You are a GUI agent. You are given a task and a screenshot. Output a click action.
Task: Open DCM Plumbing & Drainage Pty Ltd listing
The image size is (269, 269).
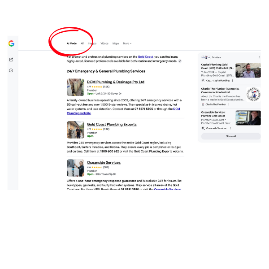click(x=116, y=82)
